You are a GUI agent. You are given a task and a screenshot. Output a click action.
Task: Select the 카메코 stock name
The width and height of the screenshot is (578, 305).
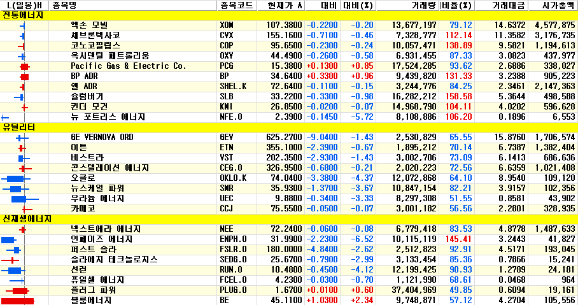[83, 209]
